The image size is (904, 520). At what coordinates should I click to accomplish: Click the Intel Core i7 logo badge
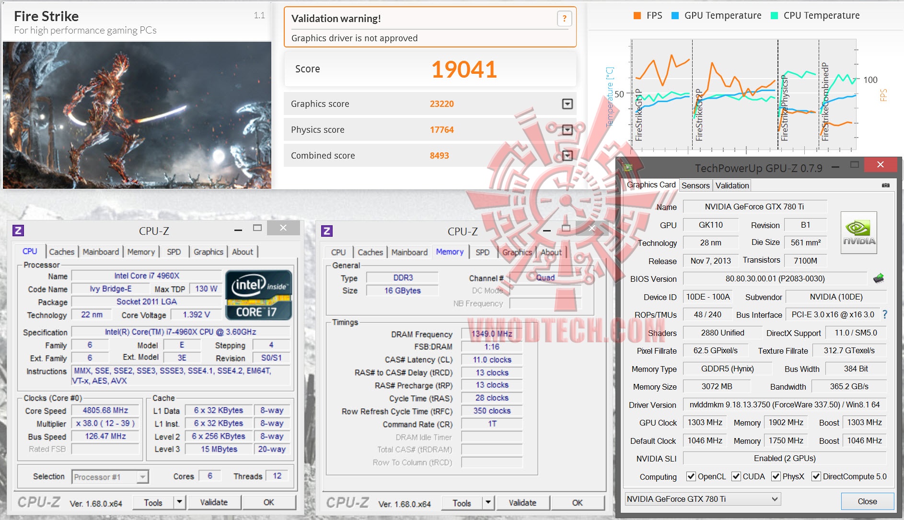pyautogui.click(x=258, y=295)
